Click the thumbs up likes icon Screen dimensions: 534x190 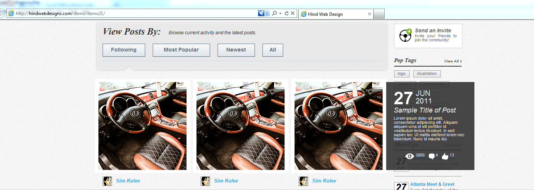click(445, 157)
